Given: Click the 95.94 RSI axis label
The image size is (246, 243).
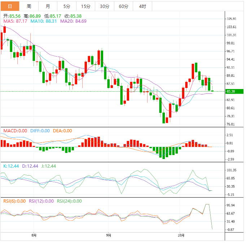Looking at the screenshot, I should (x=230, y=206).
